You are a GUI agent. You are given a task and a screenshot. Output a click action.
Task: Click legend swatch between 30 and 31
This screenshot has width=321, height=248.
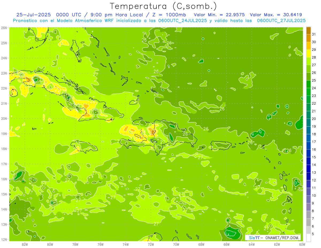[x=309, y=38]
